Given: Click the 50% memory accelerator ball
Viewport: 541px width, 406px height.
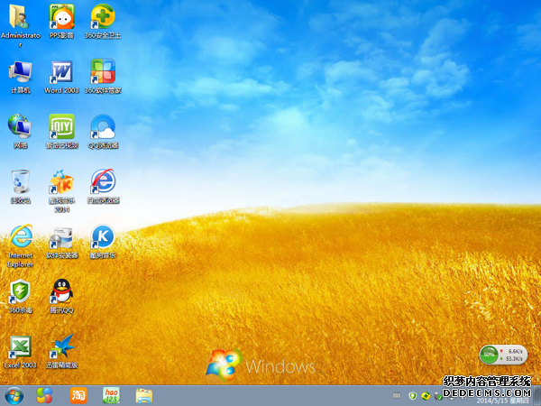Looking at the screenshot, I should point(489,355).
